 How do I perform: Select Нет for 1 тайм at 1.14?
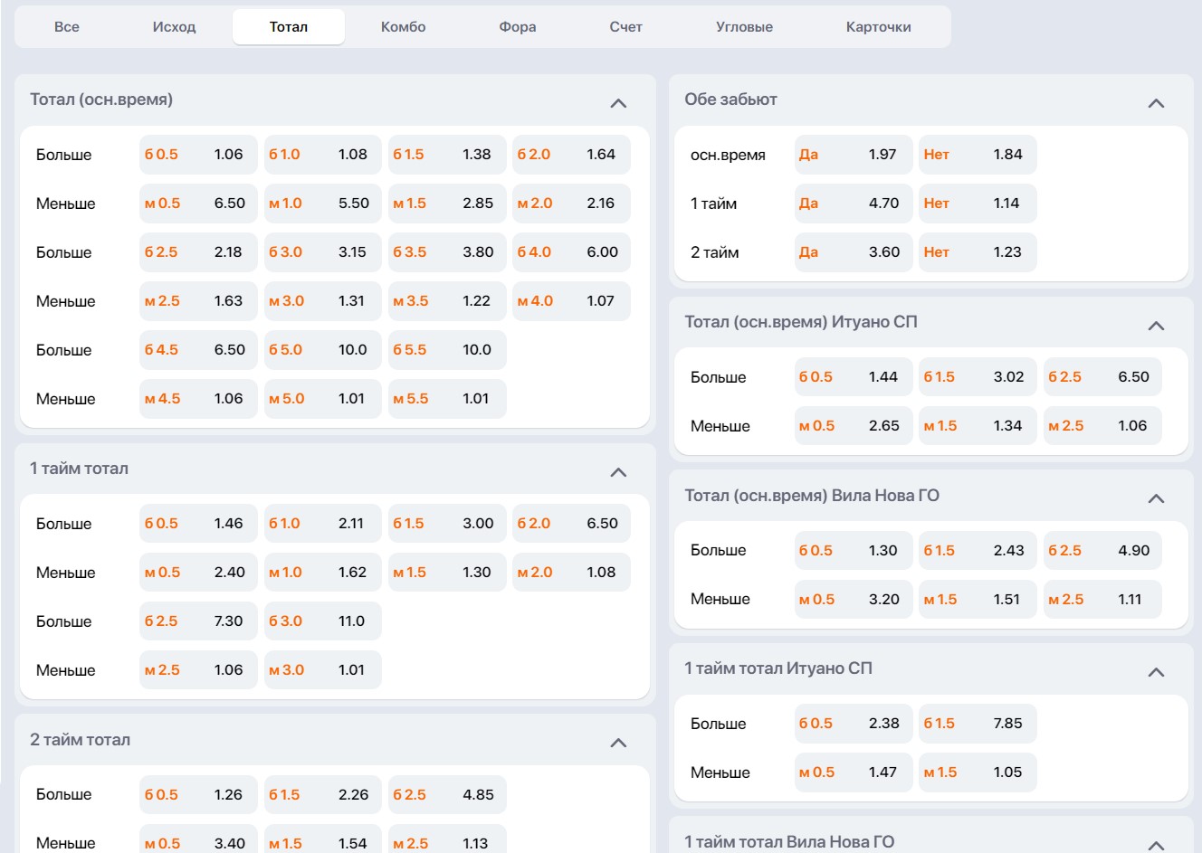pos(978,204)
